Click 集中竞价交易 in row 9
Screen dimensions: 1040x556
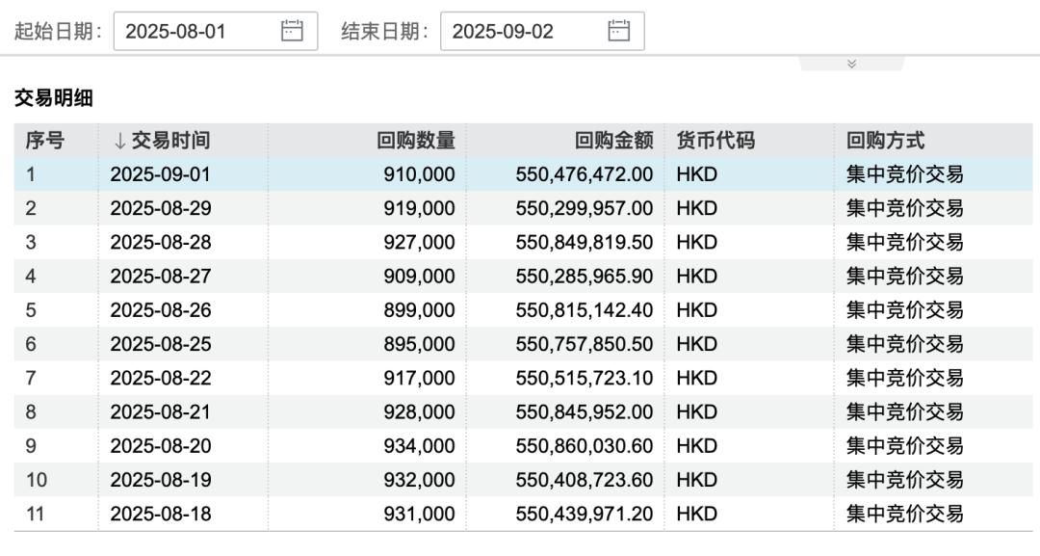[904, 446]
